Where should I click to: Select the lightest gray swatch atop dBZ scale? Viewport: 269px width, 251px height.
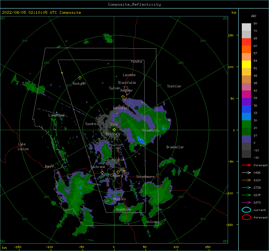pyautogui.click(x=246, y=27)
